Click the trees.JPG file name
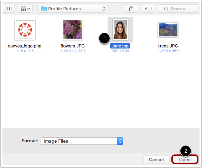The width and height of the screenshot is (202, 168). click(168, 46)
